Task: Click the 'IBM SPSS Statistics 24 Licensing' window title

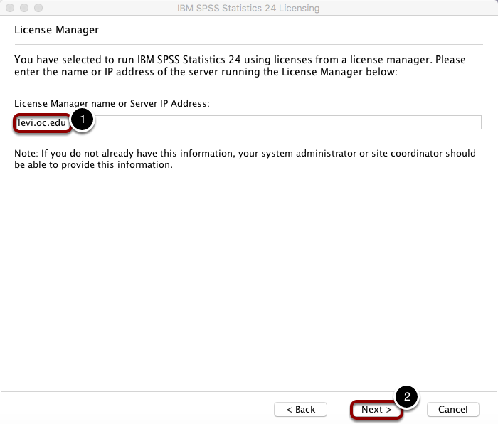Action: pyautogui.click(x=248, y=8)
